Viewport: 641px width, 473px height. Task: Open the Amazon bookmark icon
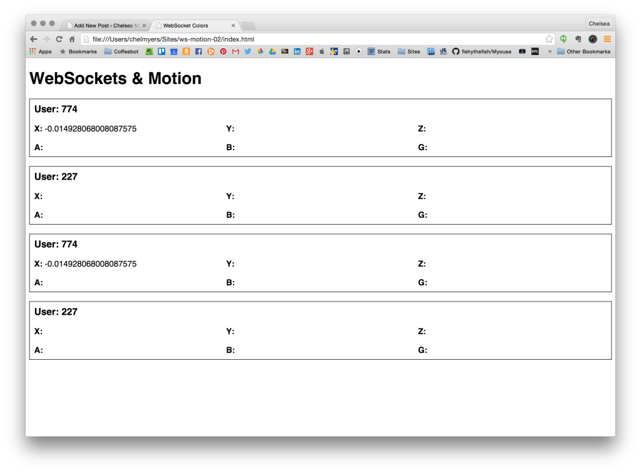tap(186, 51)
